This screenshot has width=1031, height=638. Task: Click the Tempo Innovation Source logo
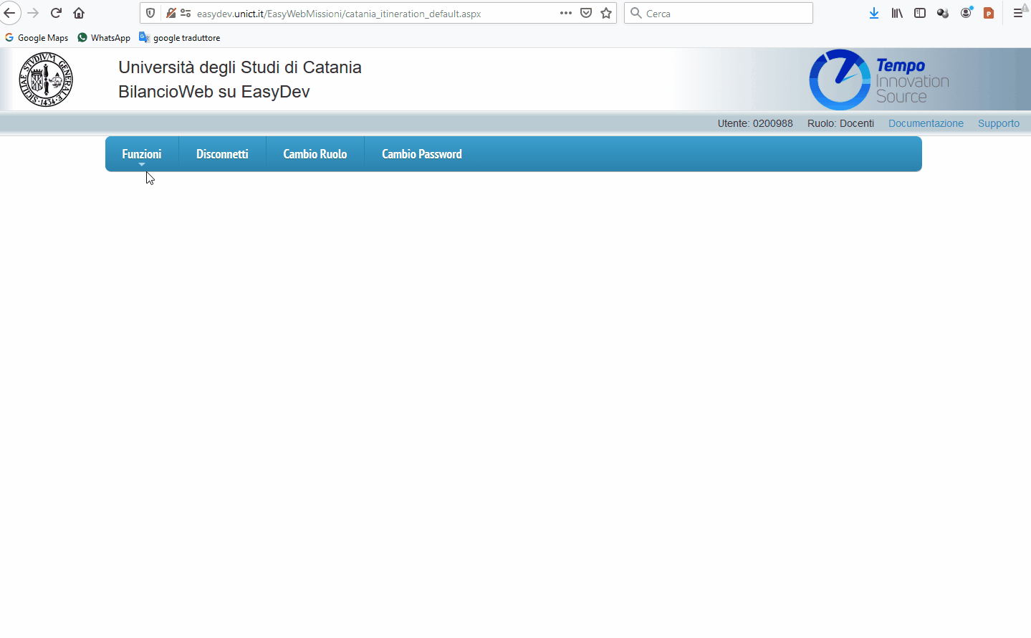click(879, 80)
